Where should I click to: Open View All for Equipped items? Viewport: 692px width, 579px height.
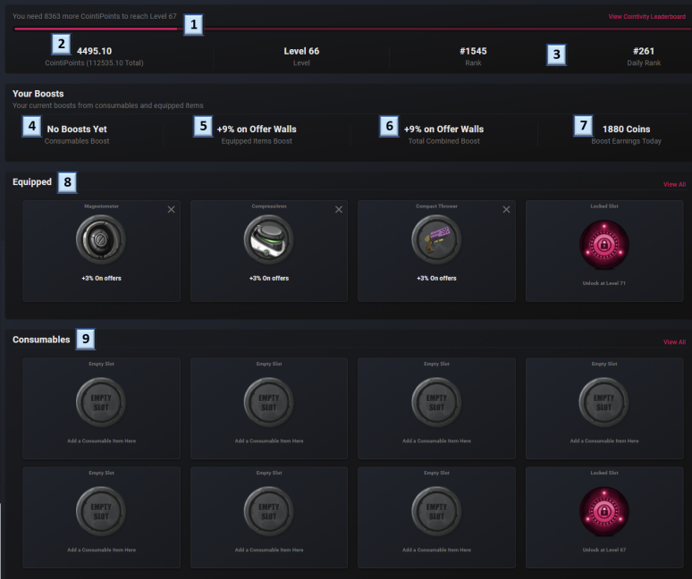[674, 184]
